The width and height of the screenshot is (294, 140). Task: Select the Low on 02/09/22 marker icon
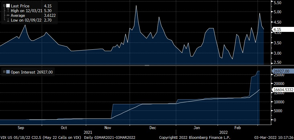coord(8,20)
